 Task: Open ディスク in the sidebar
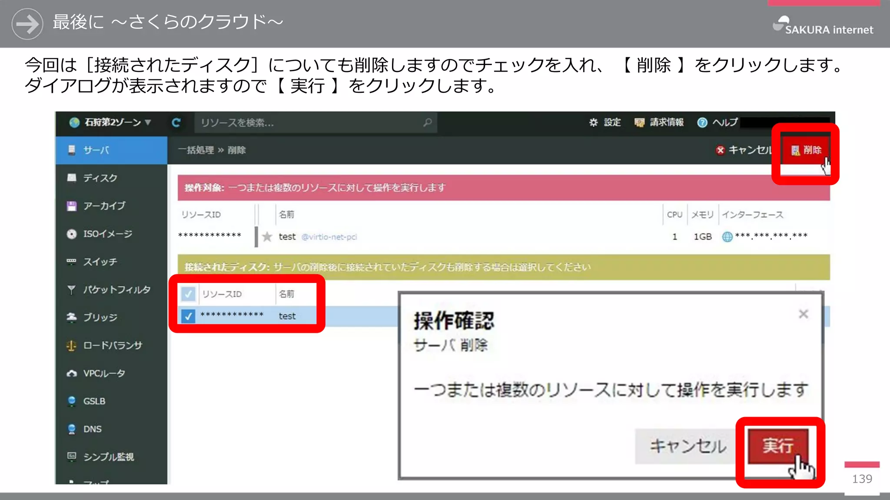pos(111,178)
